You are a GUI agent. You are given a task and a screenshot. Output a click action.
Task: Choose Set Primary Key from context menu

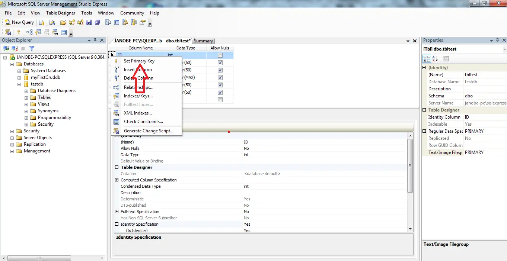pyautogui.click(x=147, y=61)
